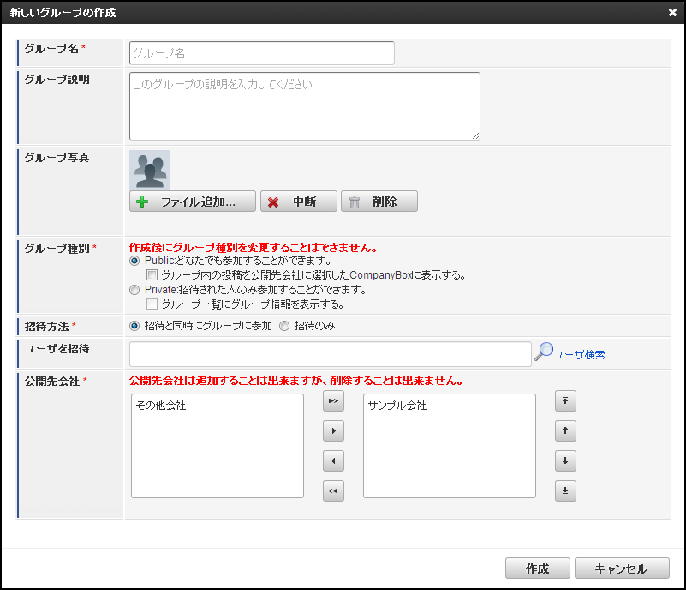Focus the グループ名 input field

(x=262, y=53)
